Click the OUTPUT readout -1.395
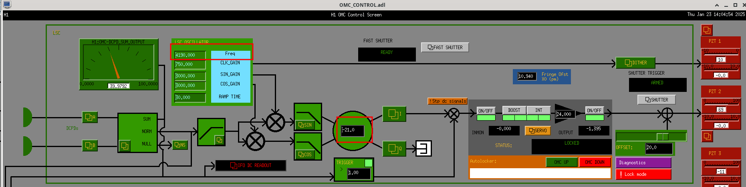The height and width of the screenshot is (187, 746). [594, 130]
